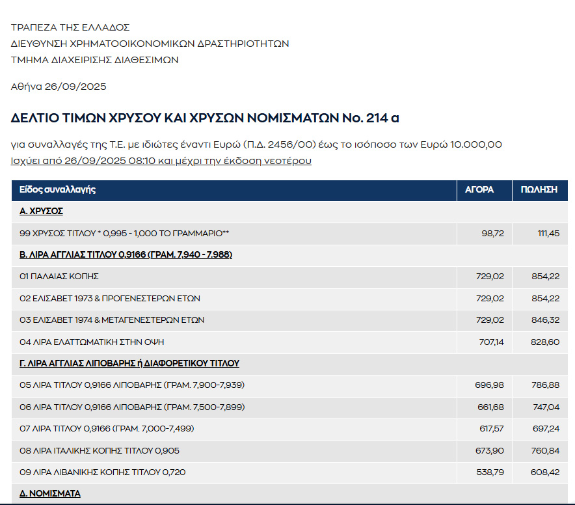Image resolution: width=575 pixels, height=505 pixels.
Task: Click the heading Γ. ΛΙΡΑ ΑΓΓΛΙΑΣ ΛΙΠΟΒΑΡΗΣ
Action: point(129,363)
